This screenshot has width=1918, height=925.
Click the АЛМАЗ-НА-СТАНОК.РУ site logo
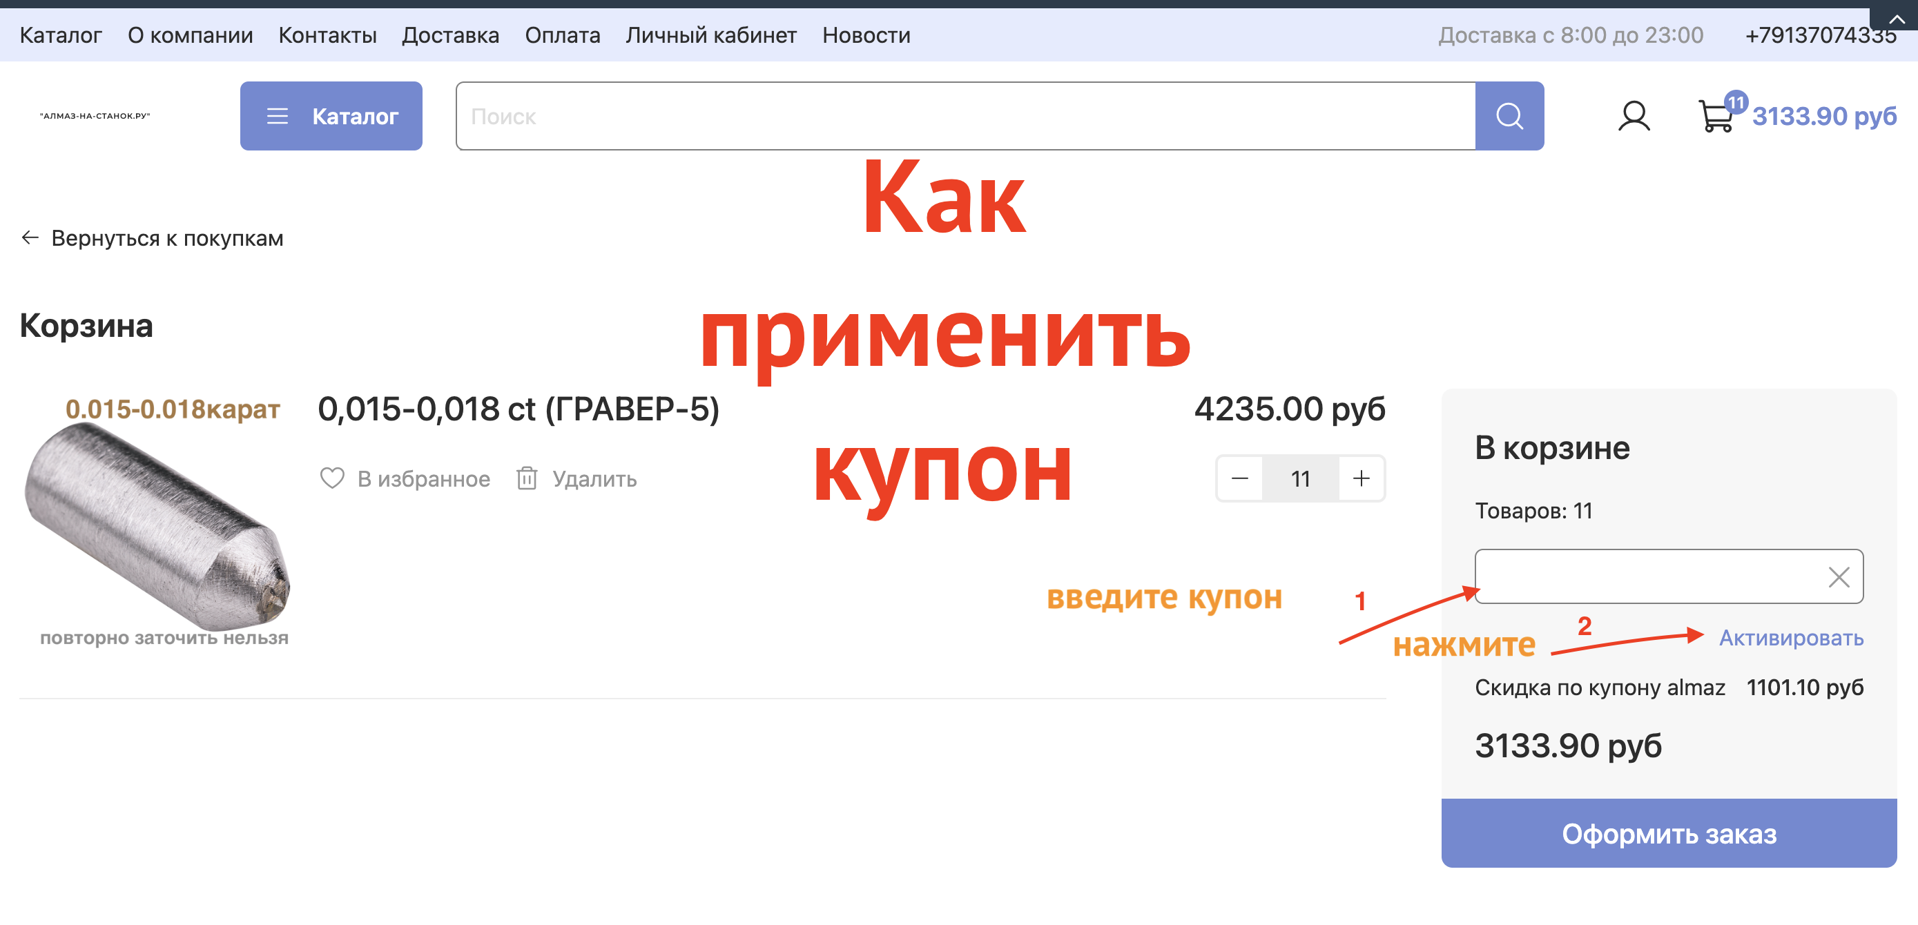click(x=95, y=116)
